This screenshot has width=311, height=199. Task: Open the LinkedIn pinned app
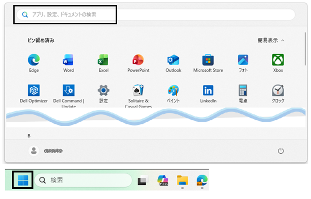tap(208, 94)
